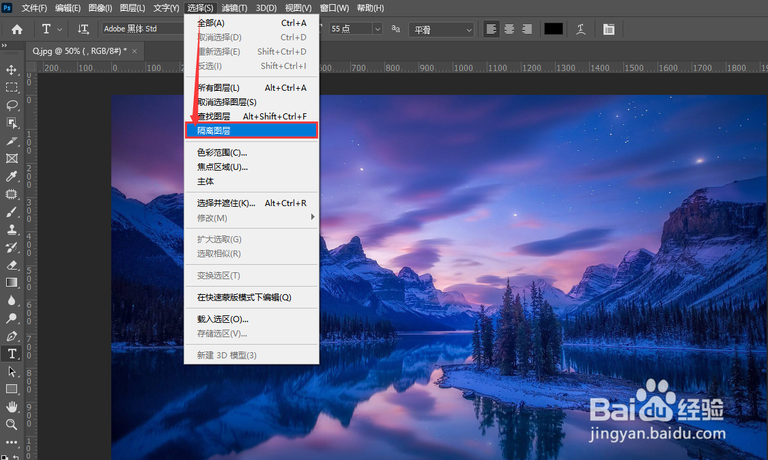Expand the font size dropdown
Screen dimensions: 768x460
pos(378,29)
